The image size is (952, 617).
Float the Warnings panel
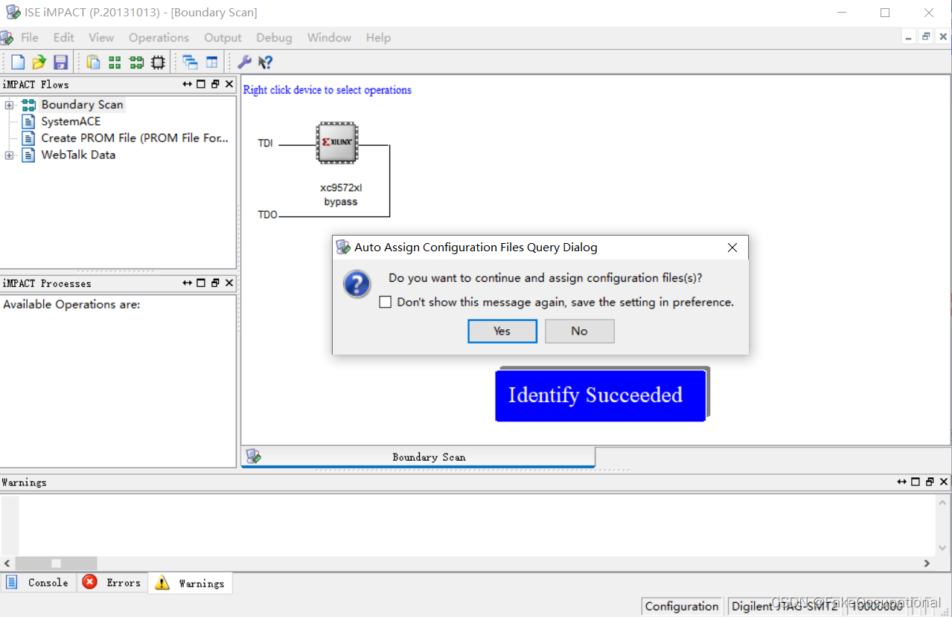click(x=930, y=482)
